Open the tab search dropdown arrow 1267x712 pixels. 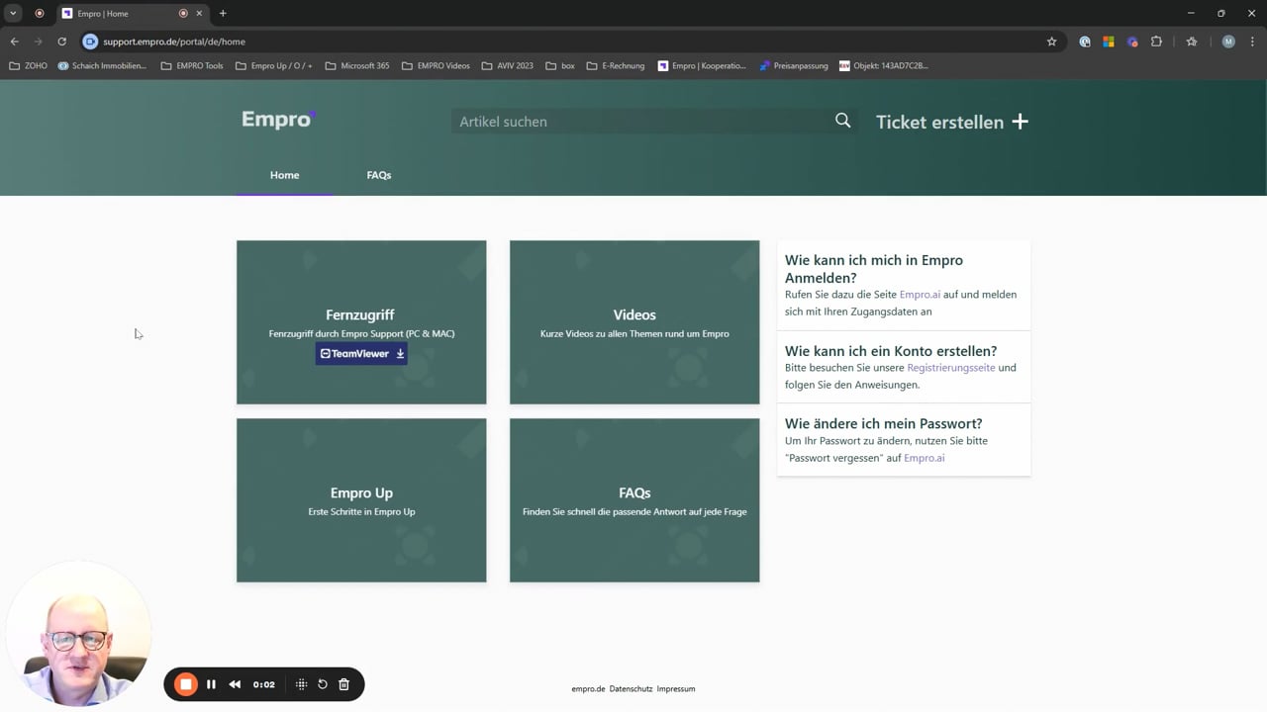tap(13, 14)
